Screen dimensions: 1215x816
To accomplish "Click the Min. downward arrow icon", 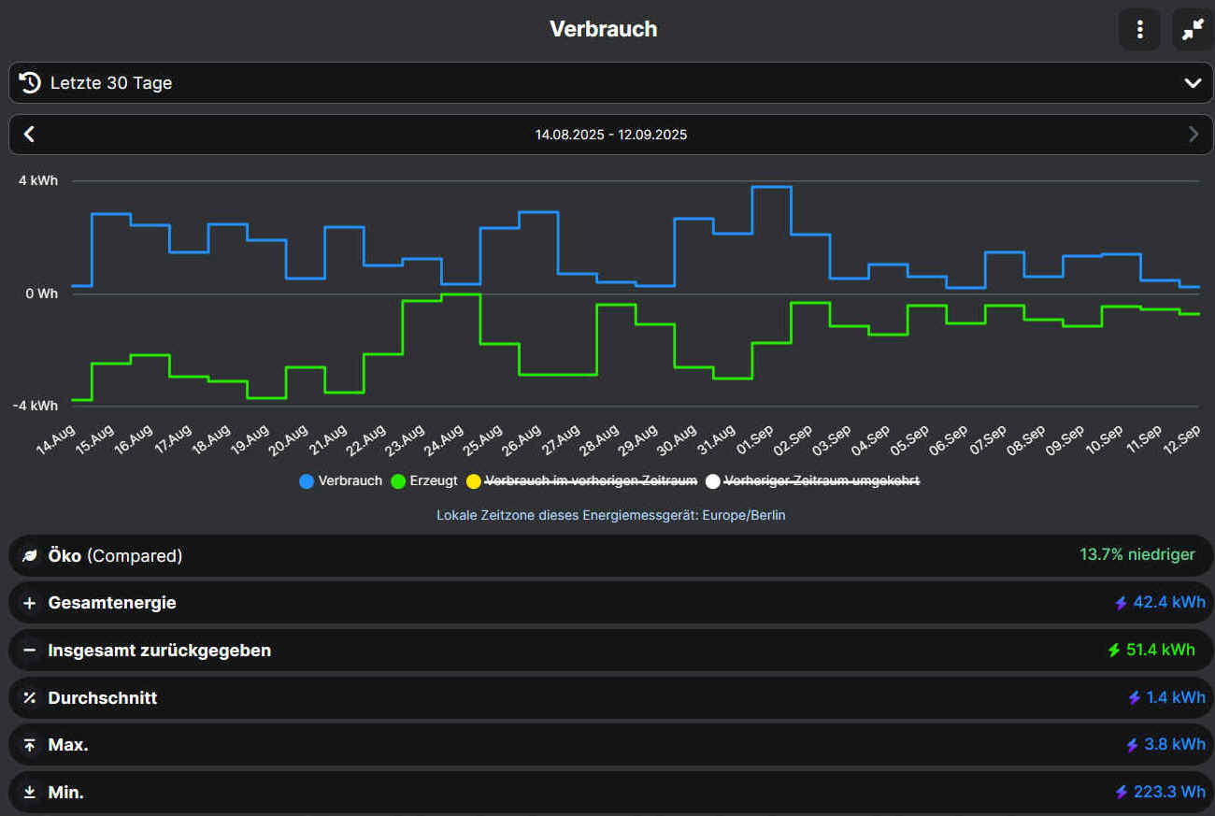I will 30,793.
